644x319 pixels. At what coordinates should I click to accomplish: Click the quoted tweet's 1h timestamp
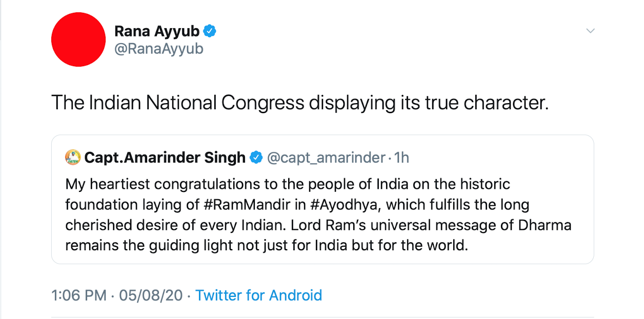pyautogui.click(x=401, y=157)
